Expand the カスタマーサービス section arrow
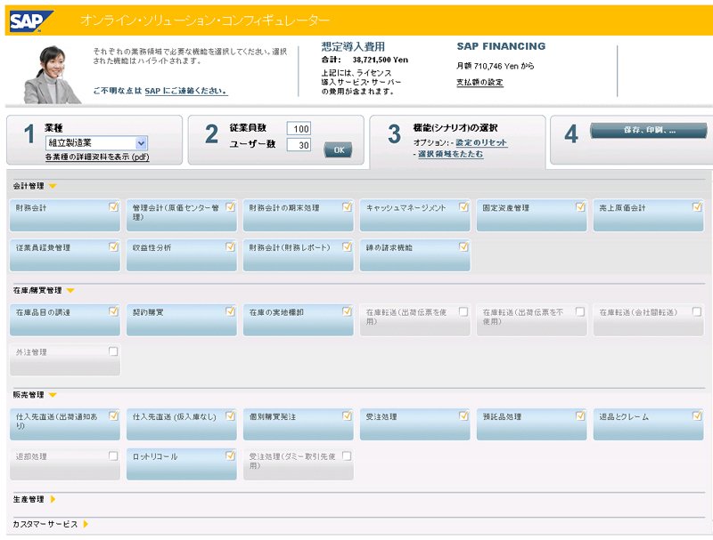This screenshot has height=540, width=713. point(86,524)
